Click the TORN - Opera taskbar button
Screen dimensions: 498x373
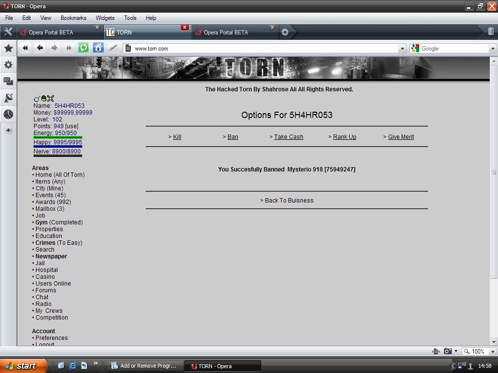(222, 366)
